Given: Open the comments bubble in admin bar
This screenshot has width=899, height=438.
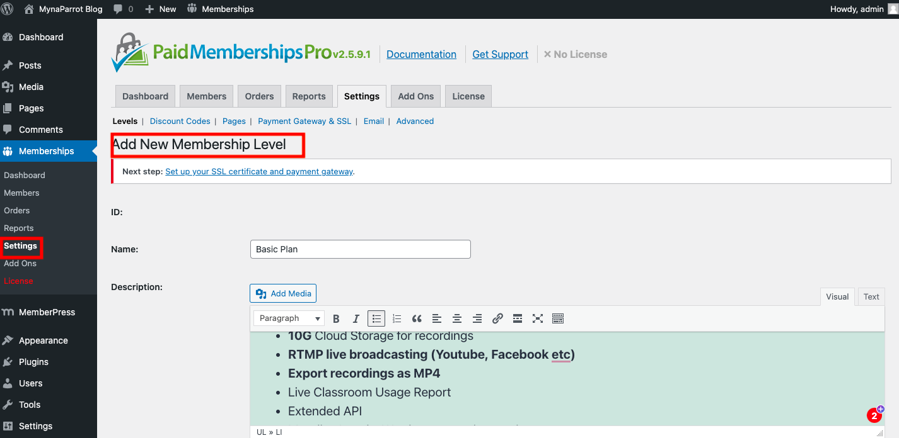Looking at the screenshot, I should coord(124,9).
